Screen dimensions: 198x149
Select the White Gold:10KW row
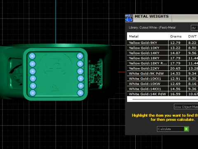[x=163, y=84]
